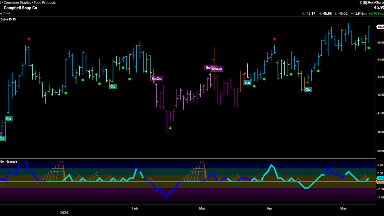Click the green dot marker in late April

(318, 71)
